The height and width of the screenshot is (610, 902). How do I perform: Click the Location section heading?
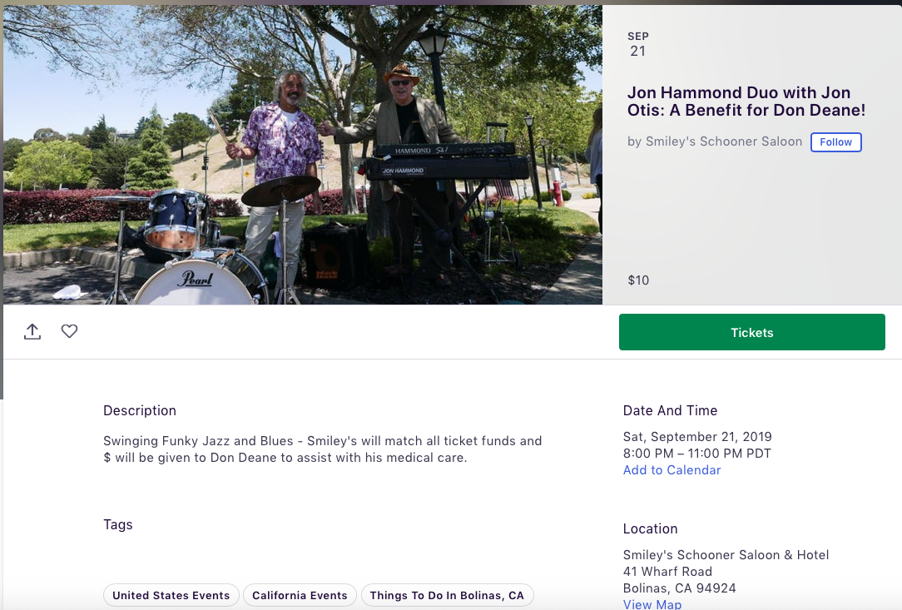[x=650, y=528]
